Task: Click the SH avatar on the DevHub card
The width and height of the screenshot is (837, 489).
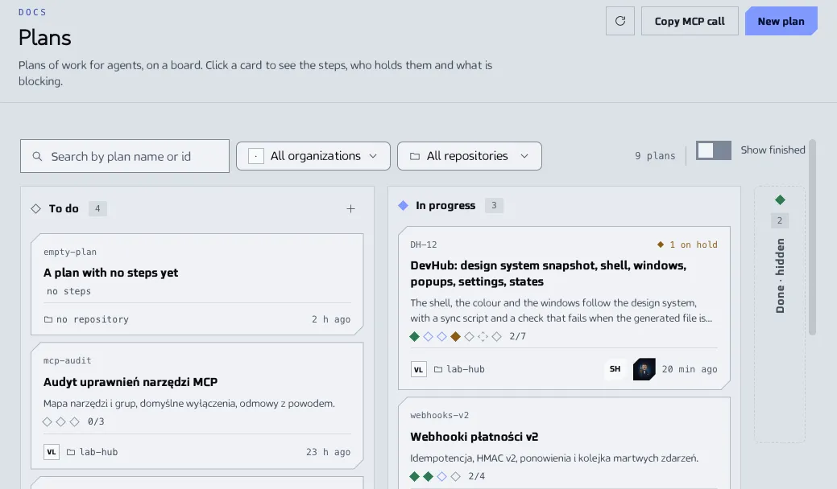Action: click(x=615, y=368)
